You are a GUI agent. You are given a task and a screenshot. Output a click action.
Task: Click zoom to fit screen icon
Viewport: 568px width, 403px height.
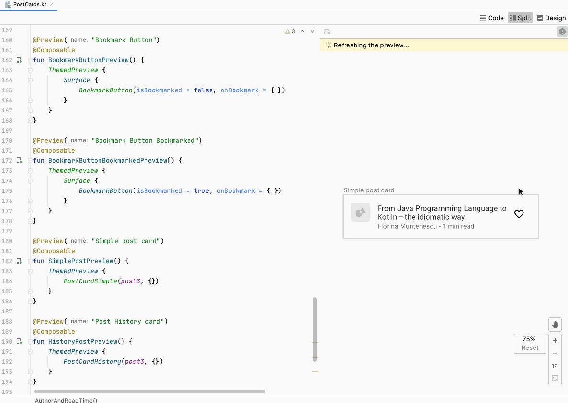(555, 379)
